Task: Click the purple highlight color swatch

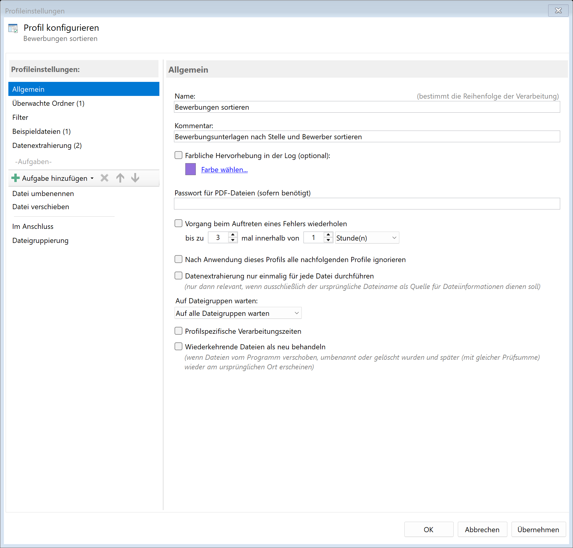Action: click(x=190, y=169)
